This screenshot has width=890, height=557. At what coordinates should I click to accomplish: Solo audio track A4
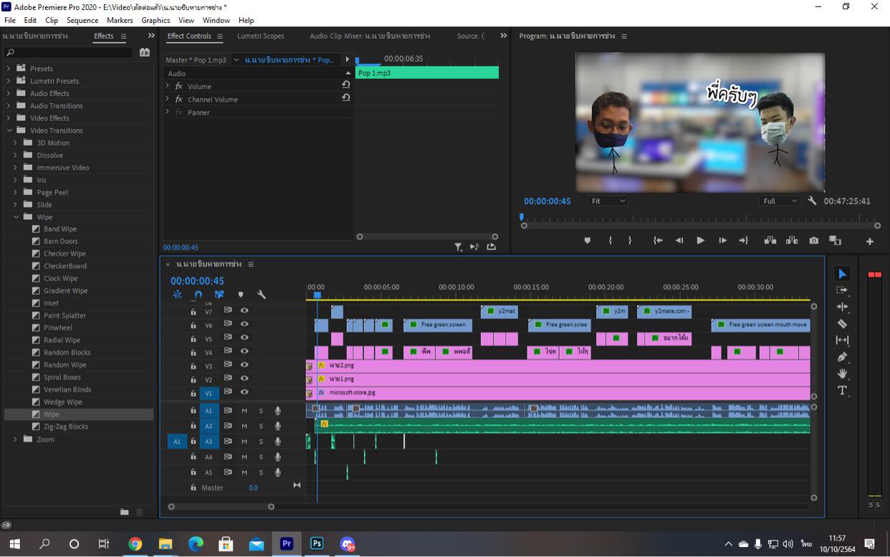[x=261, y=457]
